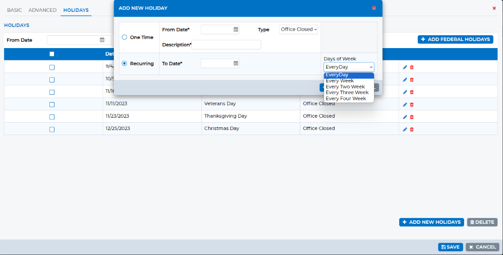Choose Every Week option
Image resolution: width=503 pixels, height=255 pixels.
(349, 81)
